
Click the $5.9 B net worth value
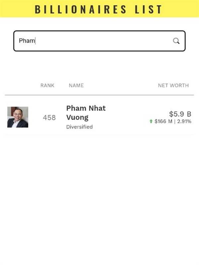tap(180, 114)
